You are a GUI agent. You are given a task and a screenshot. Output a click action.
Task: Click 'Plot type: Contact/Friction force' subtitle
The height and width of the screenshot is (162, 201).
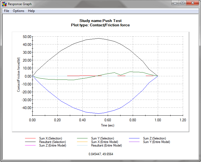pyautogui.click(x=100, y=25)
